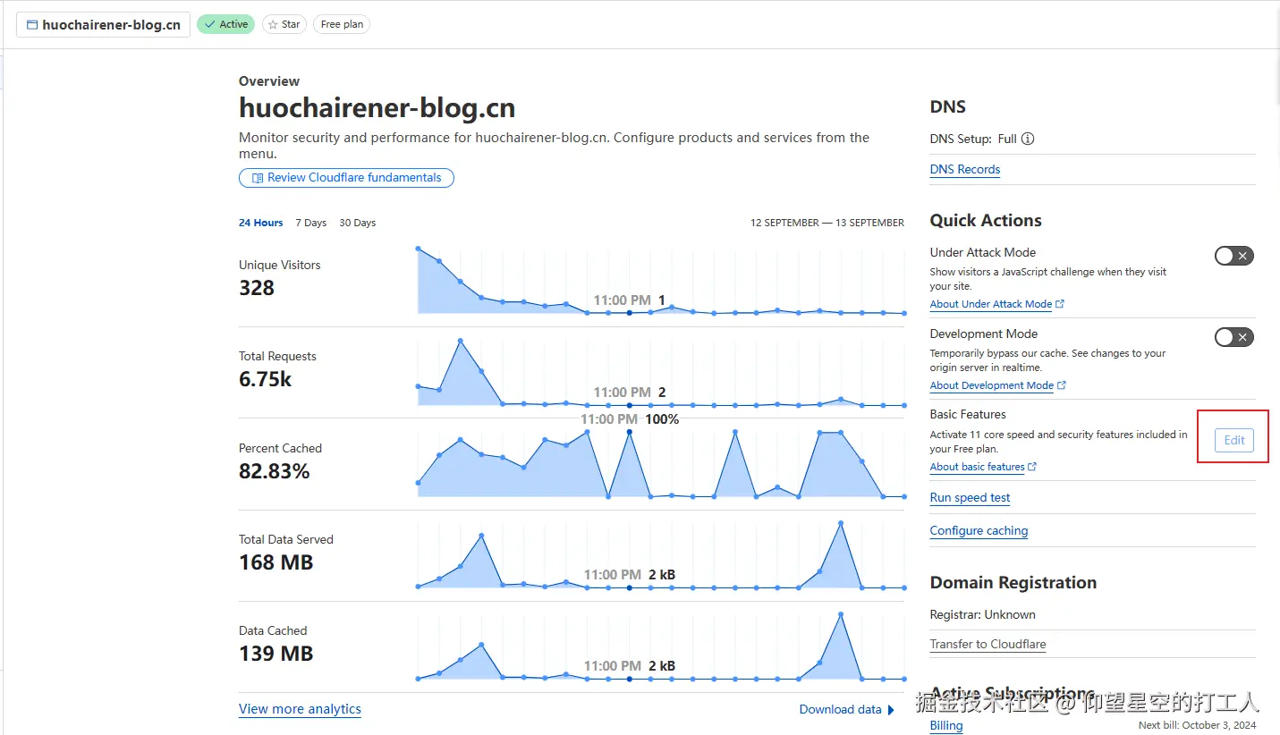The width and height of the screenshot is (1280, 735).
Task: Click the Percent Cached chart
Action: pyautogui.click(x=661, y=464)
